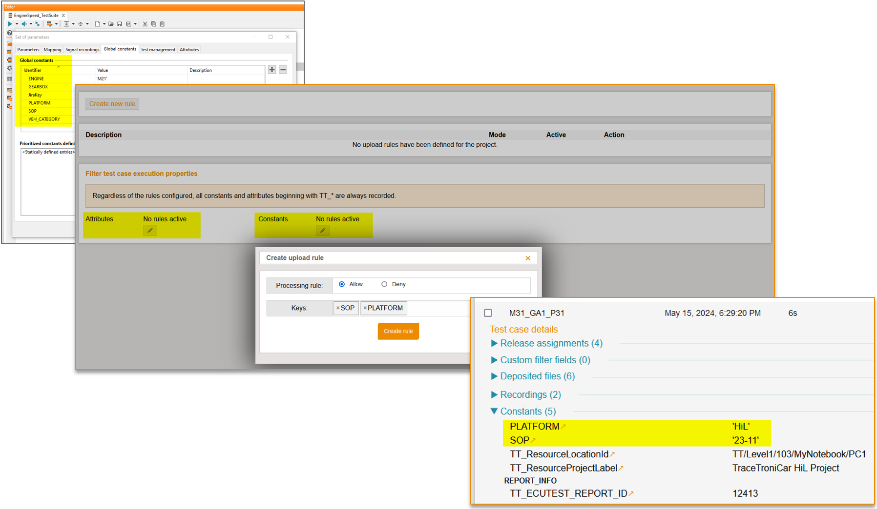Run the EngineSpeed_TestSuite with the Play icon

tap(10, 24)
